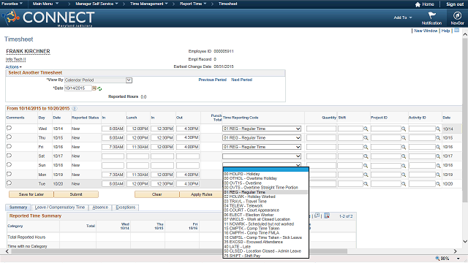Open the Help link
The image size is (468, 263).
tap(445, 31)
